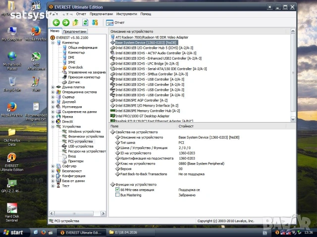Select DirectX in the tree
317x237 pixels.
tap(67, 122)
